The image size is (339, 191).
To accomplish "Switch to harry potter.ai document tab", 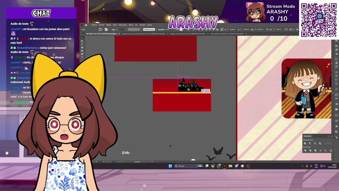I will pyautogui.click(x=227, y=34).
